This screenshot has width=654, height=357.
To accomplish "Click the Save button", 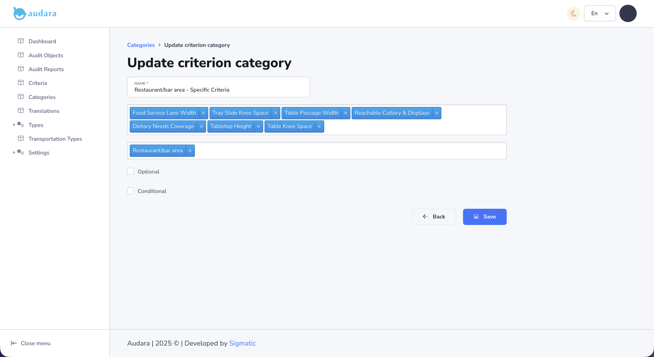I will [484, 217].
